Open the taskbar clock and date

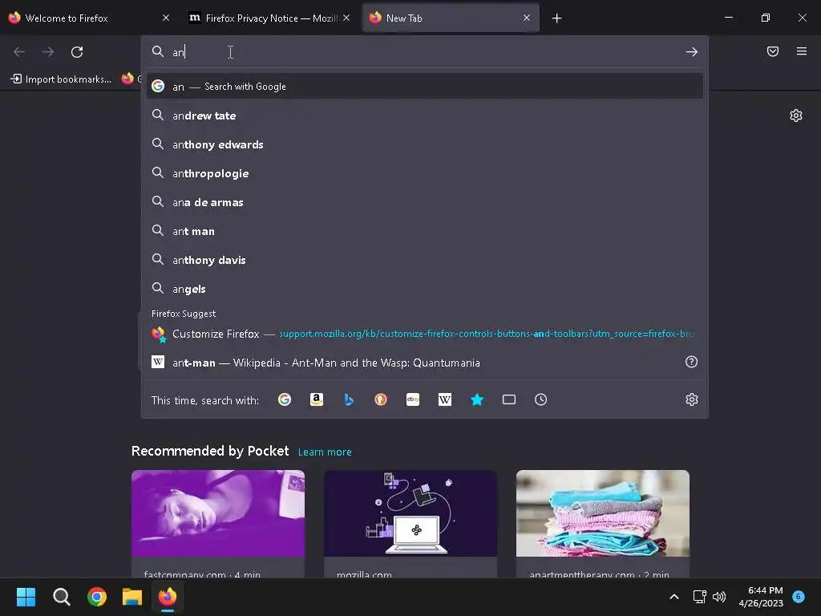coord(761,597)
